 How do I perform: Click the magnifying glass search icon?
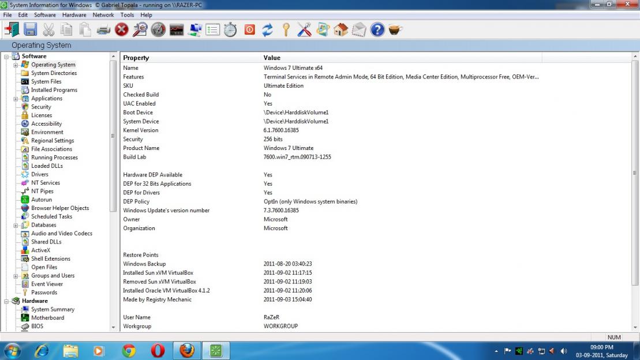click(x=140, y=30)
